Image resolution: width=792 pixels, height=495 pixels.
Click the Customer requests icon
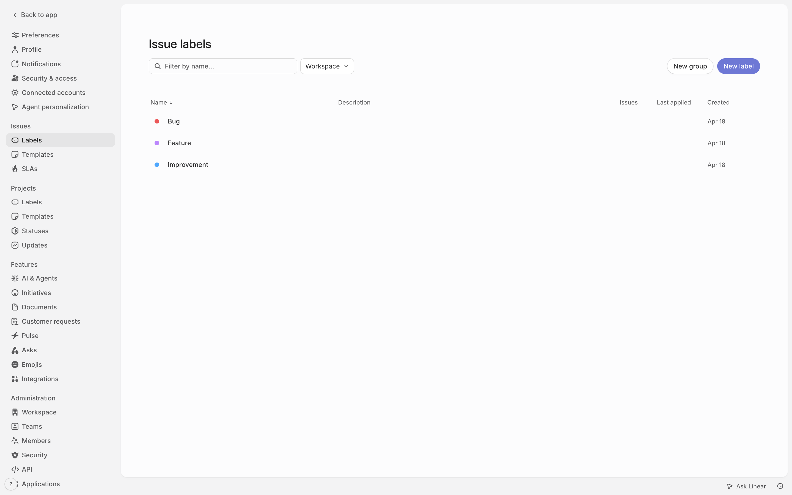pyautogui.click(x=15, y=321)
